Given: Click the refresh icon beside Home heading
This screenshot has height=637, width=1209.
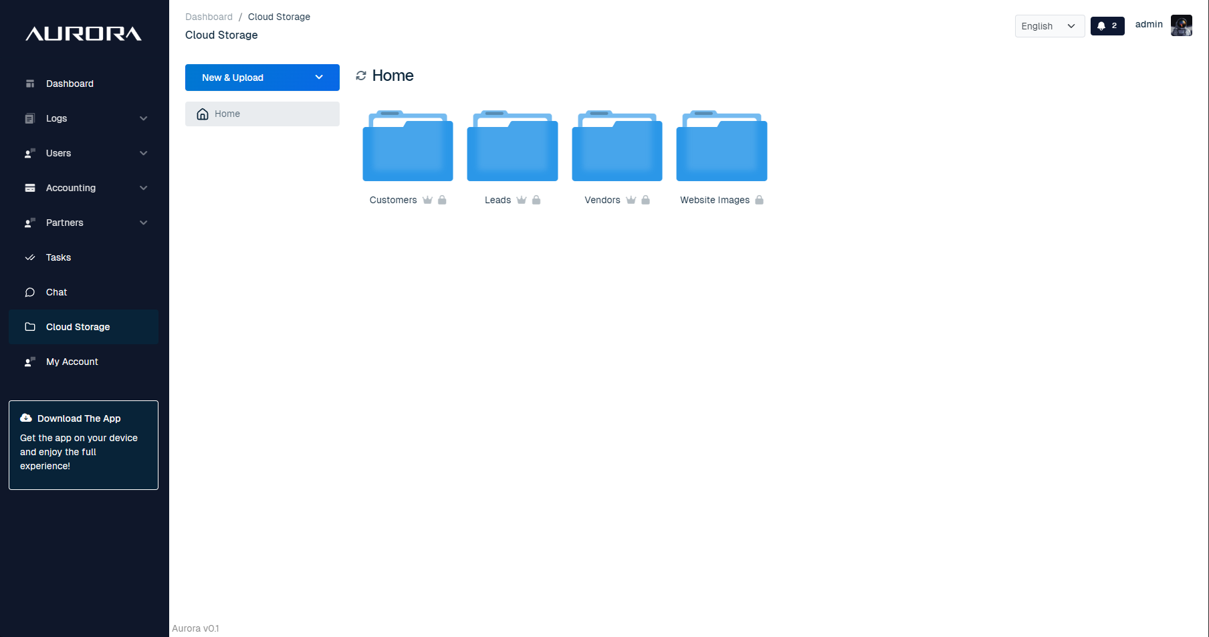Looking at the screenshot, I should click(361, 76).
